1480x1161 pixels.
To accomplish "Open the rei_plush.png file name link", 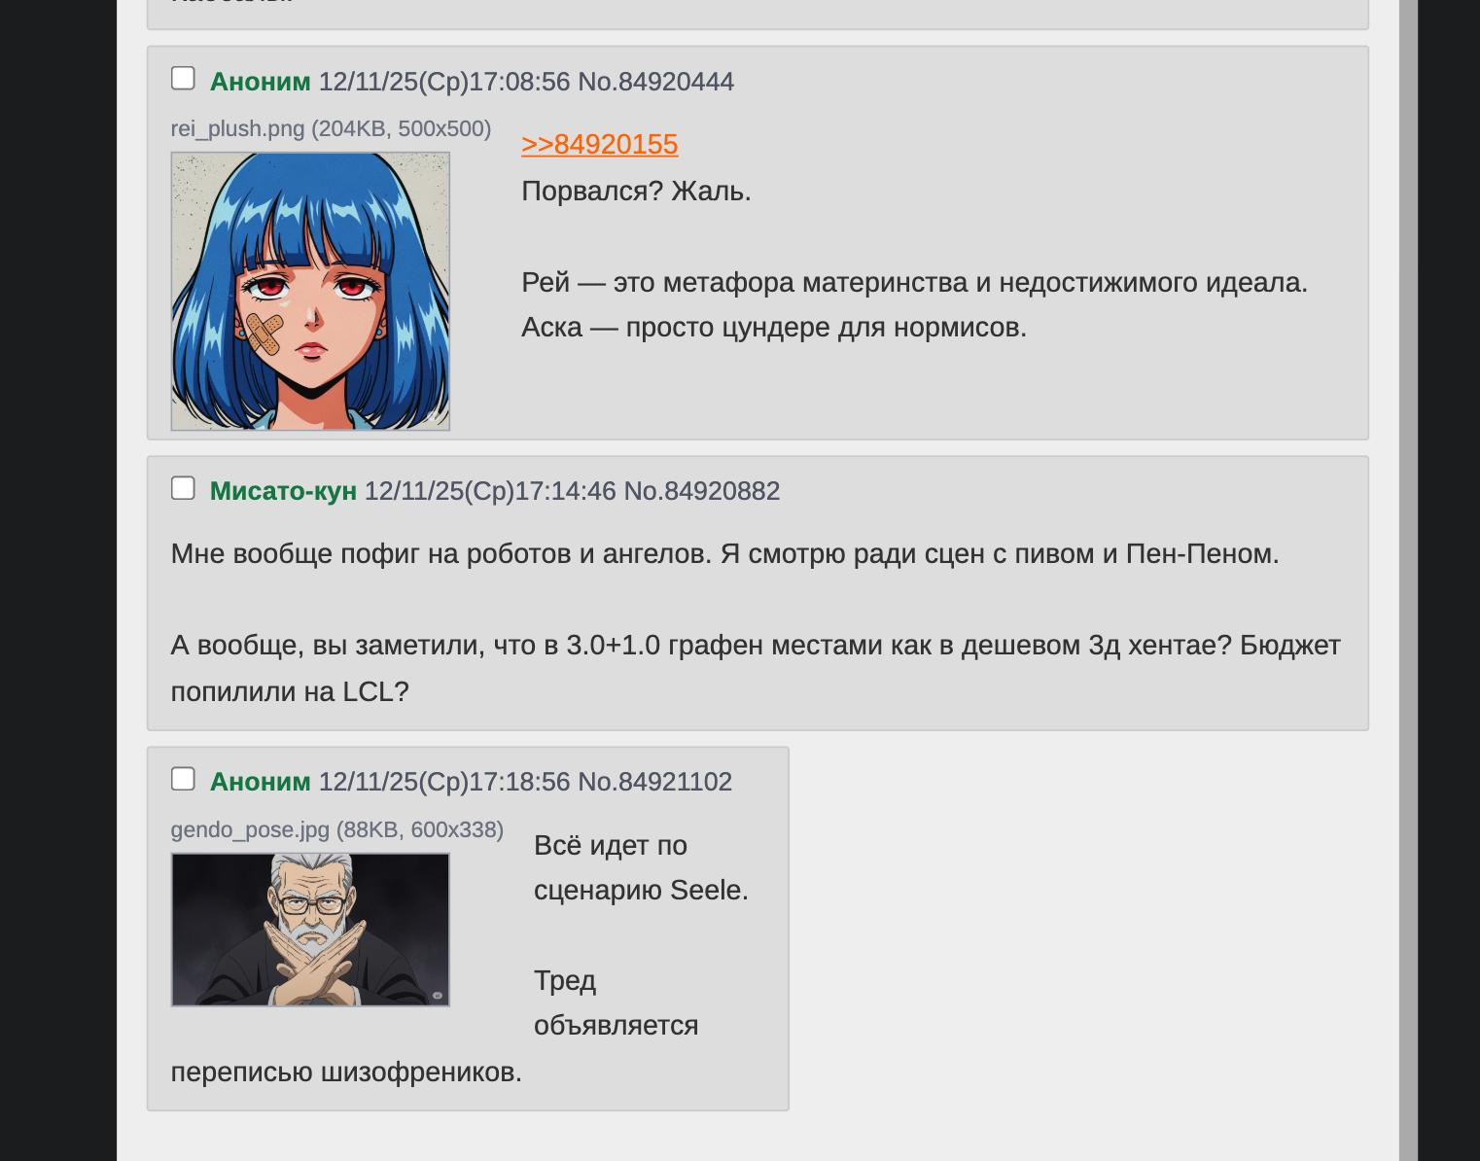I will coord(237,128).
